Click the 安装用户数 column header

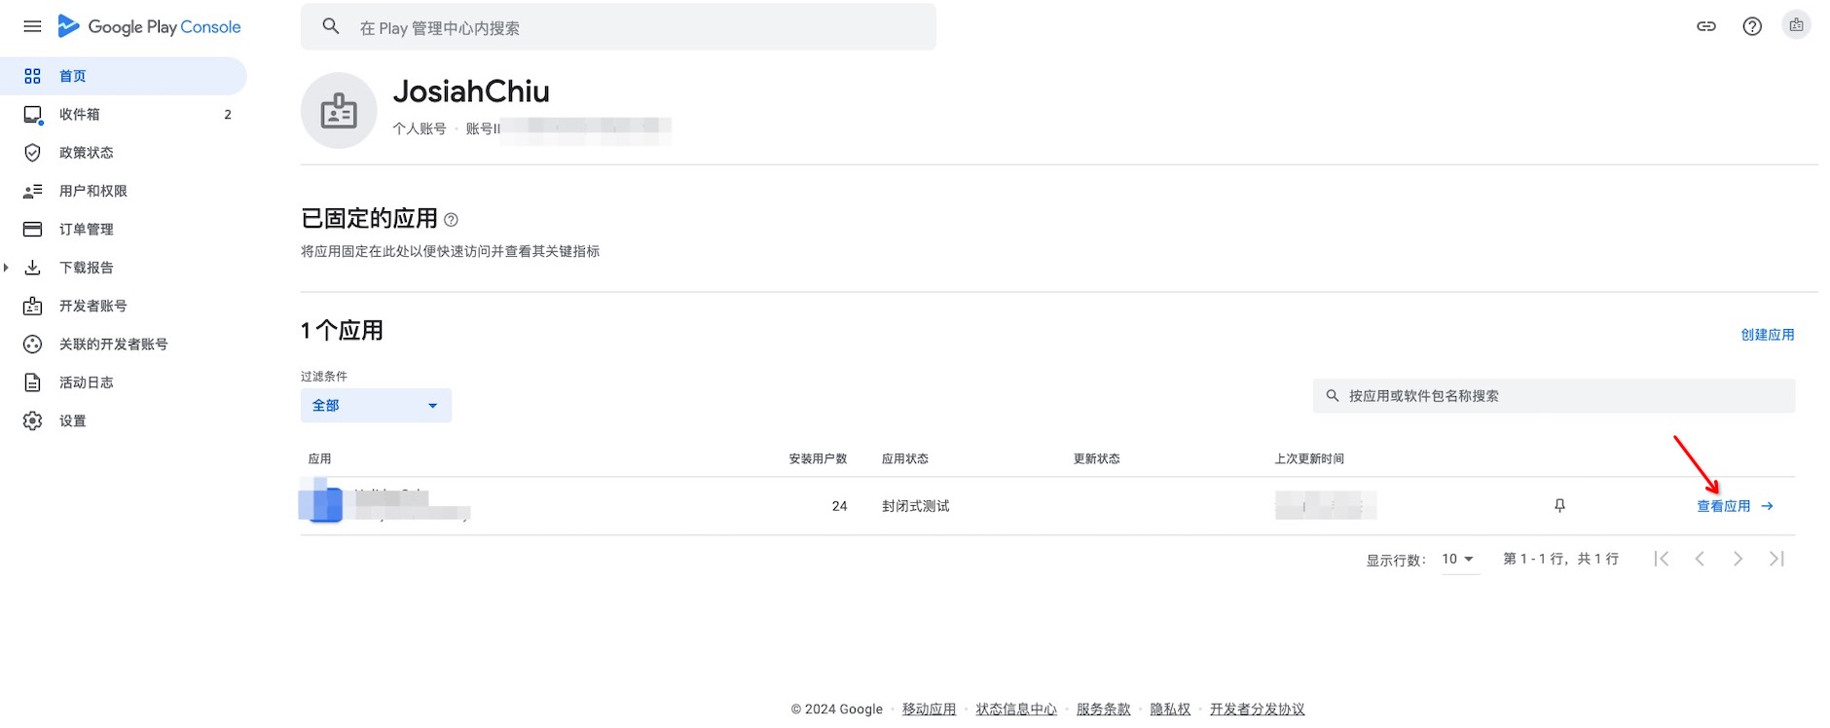click(x=818, y=458)
